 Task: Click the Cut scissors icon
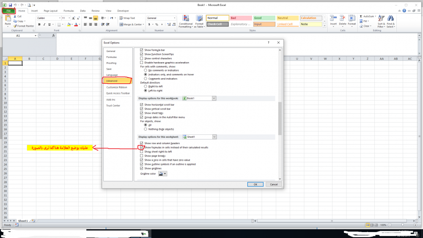point(15,16)
